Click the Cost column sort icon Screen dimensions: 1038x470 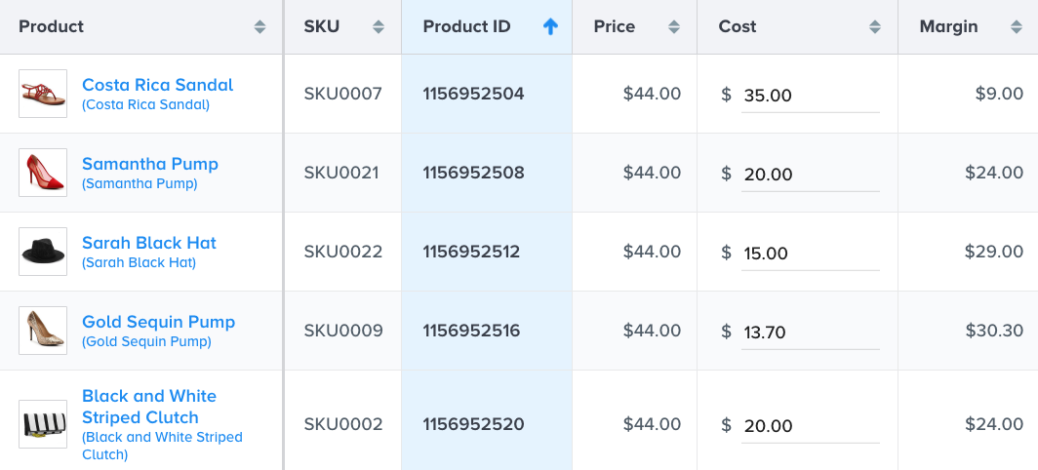875,27
